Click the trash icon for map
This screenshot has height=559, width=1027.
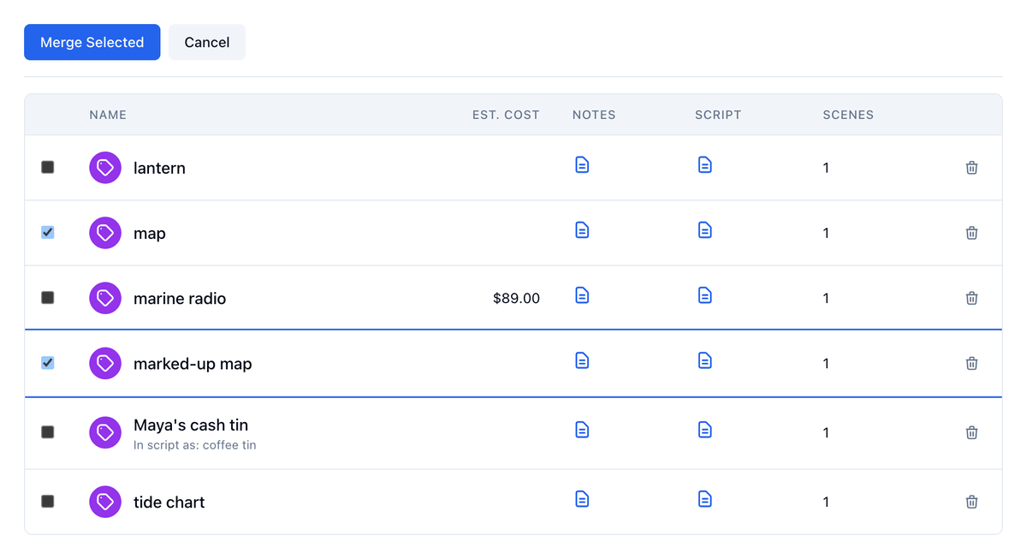971,233
